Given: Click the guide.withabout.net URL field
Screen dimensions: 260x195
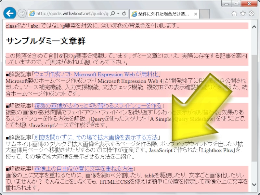Looking at the screenshot, I should pyautogui.click(x=71, y=14).
